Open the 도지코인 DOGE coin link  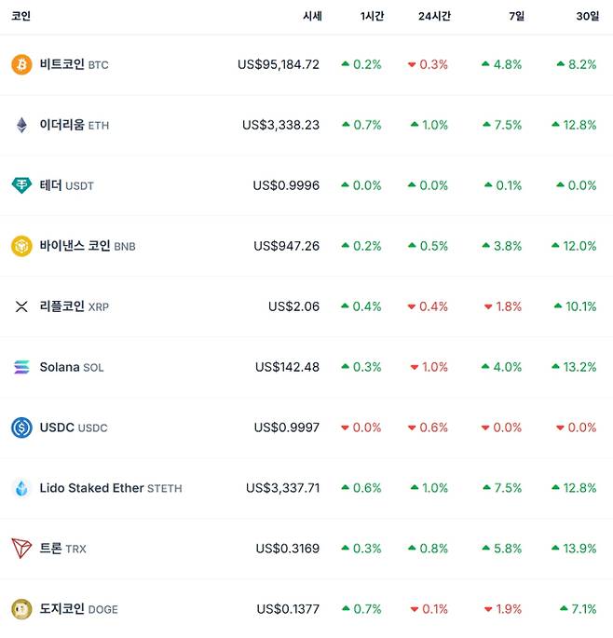pos(78,609)
